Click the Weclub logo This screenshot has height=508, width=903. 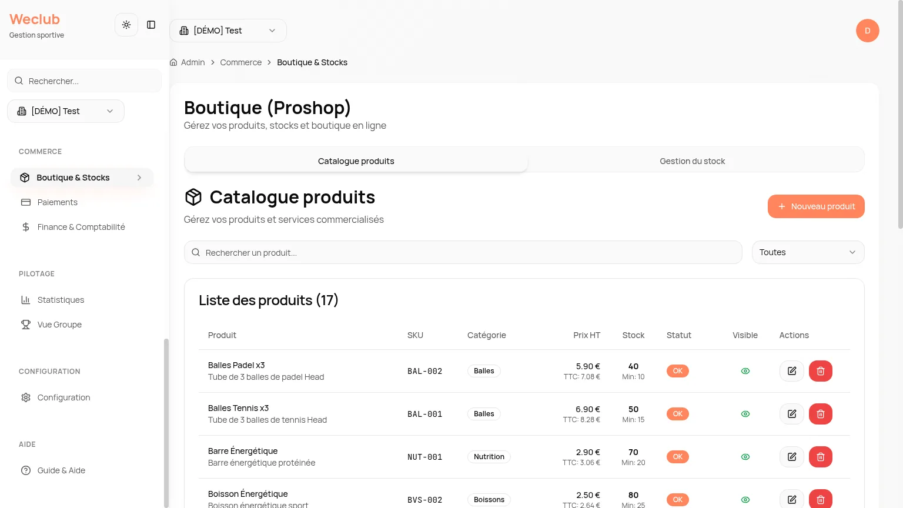pyautogui.click(x=35, y=19)
